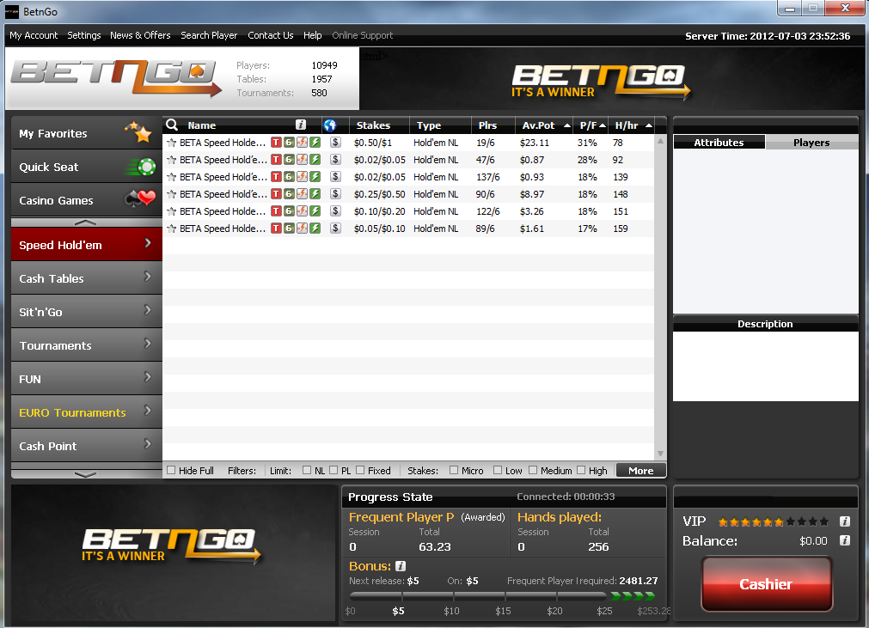Click green 6 icon in $0.25/$0.50 row

pyautogui.click(x=289, y=194)
